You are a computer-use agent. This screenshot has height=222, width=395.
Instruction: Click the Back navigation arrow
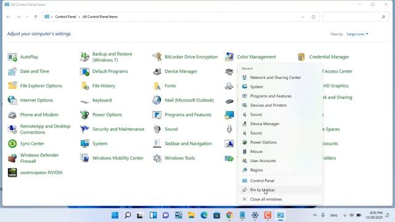[8, 17]
